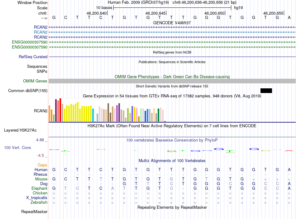296x219 pixels.
Task: Open 'Multiz Alignments of 100 Vertebrates' title
Action: [172, 161]
